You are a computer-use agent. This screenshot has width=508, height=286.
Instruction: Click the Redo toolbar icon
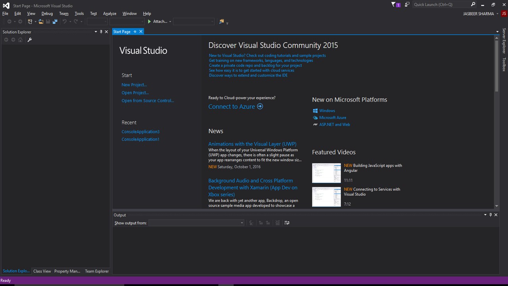[x=76, y=21]
